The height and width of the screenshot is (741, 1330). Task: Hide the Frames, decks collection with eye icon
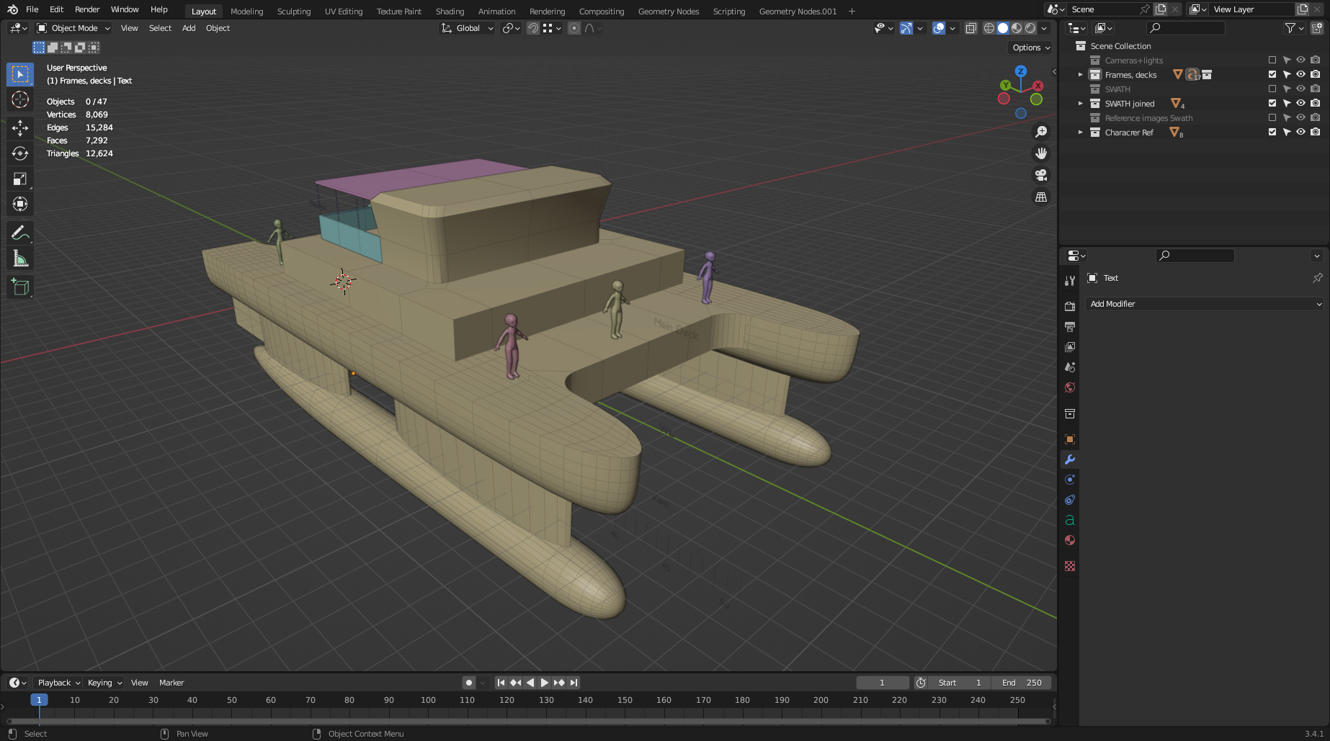pos(1300,75)
